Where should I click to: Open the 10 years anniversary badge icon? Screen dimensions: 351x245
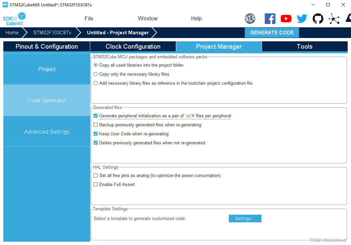[x=250, y=19]
